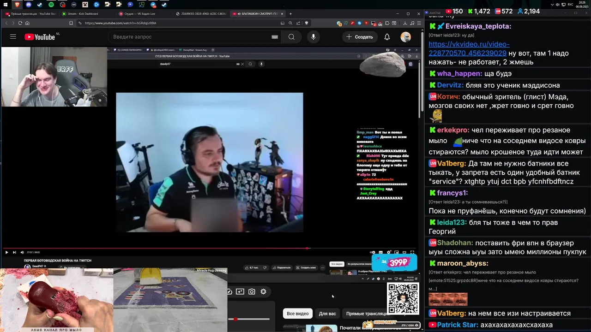Click inner YouTube search magnifier
Viewport: 591px width, 332px height.
coord(251,64)
